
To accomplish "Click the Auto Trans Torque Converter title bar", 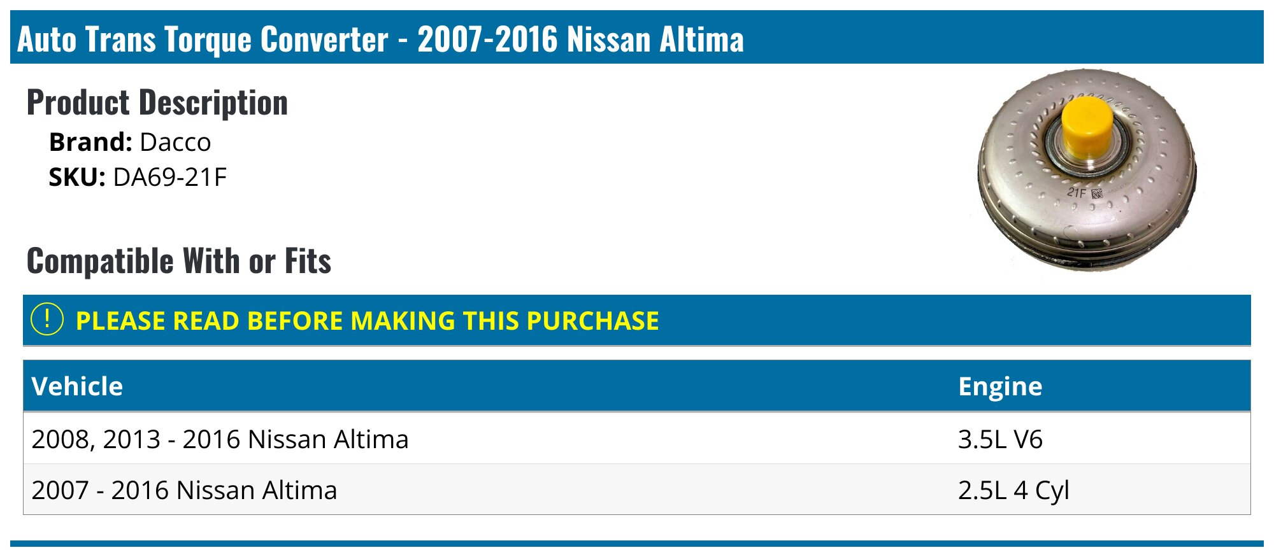I will [x=637, y=37].
